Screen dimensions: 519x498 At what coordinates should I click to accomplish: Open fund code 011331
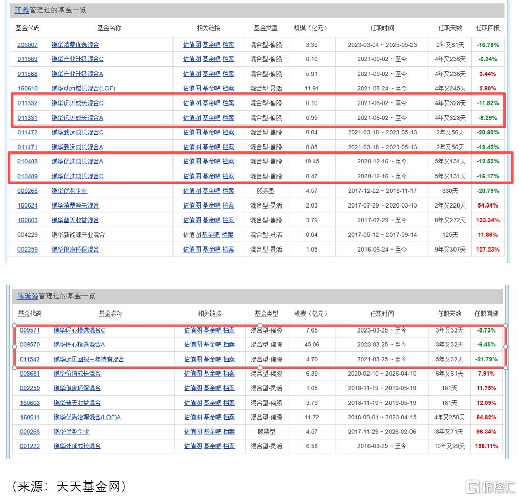pos(28,118)
